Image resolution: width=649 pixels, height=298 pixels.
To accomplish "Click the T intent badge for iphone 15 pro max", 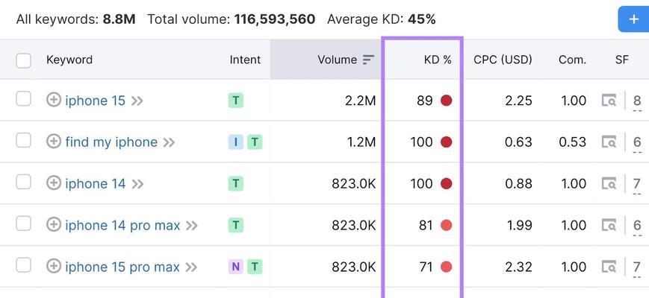I will click(x=255, y=267).
